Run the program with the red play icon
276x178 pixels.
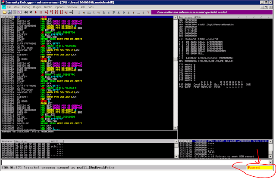(36, 12)
